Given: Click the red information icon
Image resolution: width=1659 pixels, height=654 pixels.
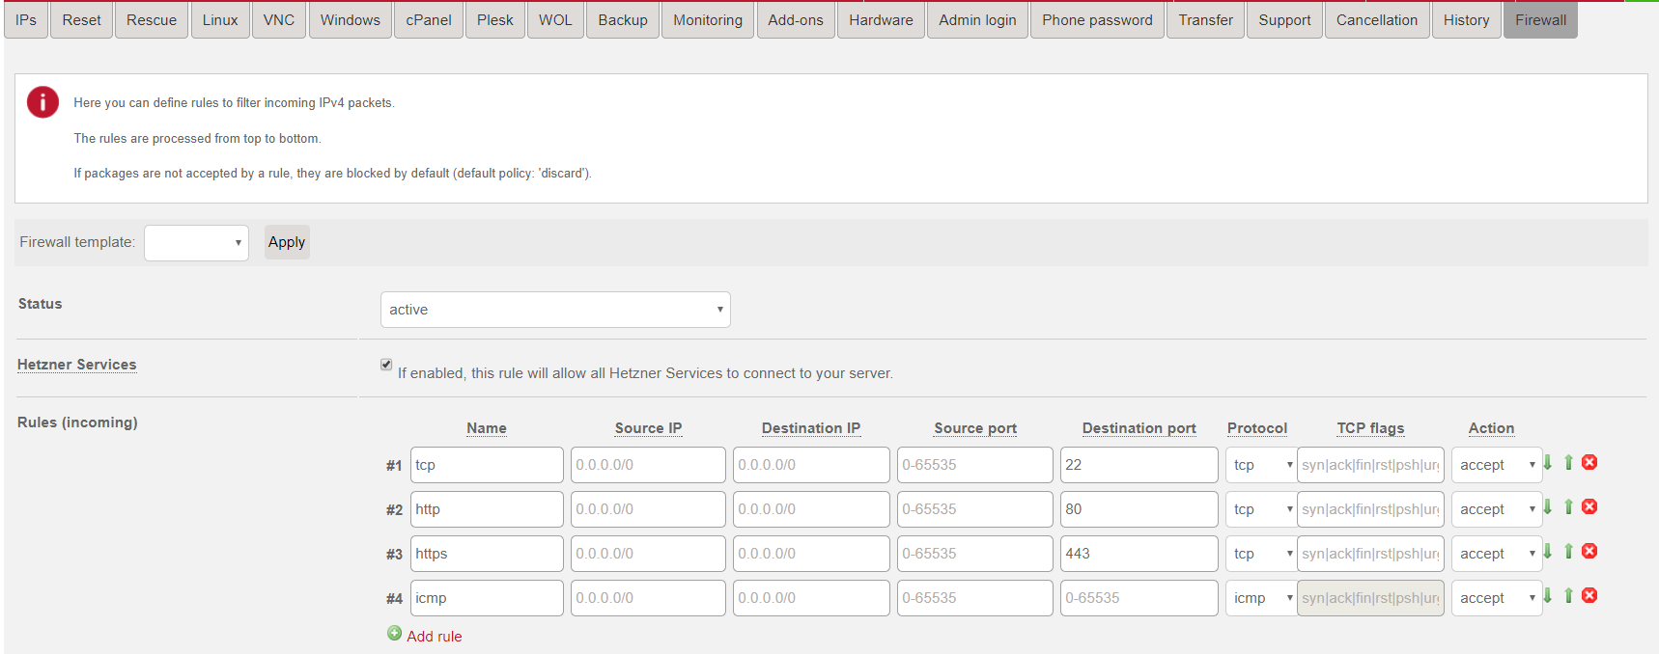Looking at the screenshot, I should tap(42, 102).
